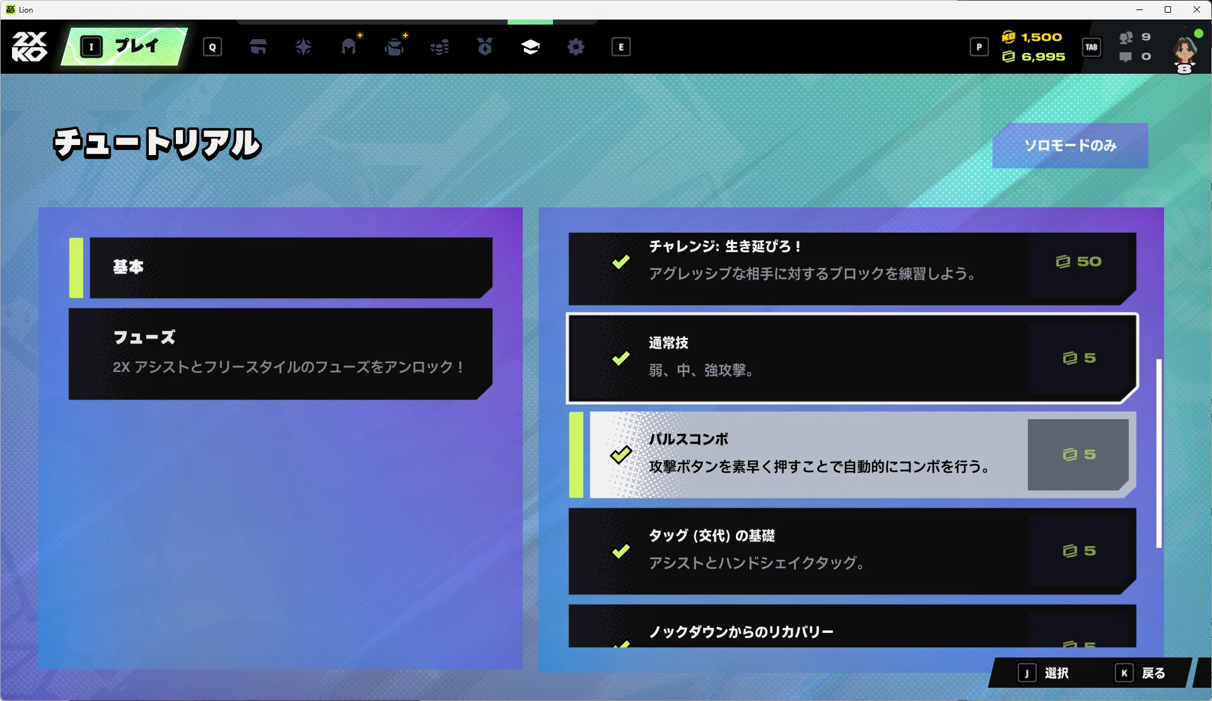Click the P key icon
This screenshot has height=701, width=1212.
click(979, 47)
